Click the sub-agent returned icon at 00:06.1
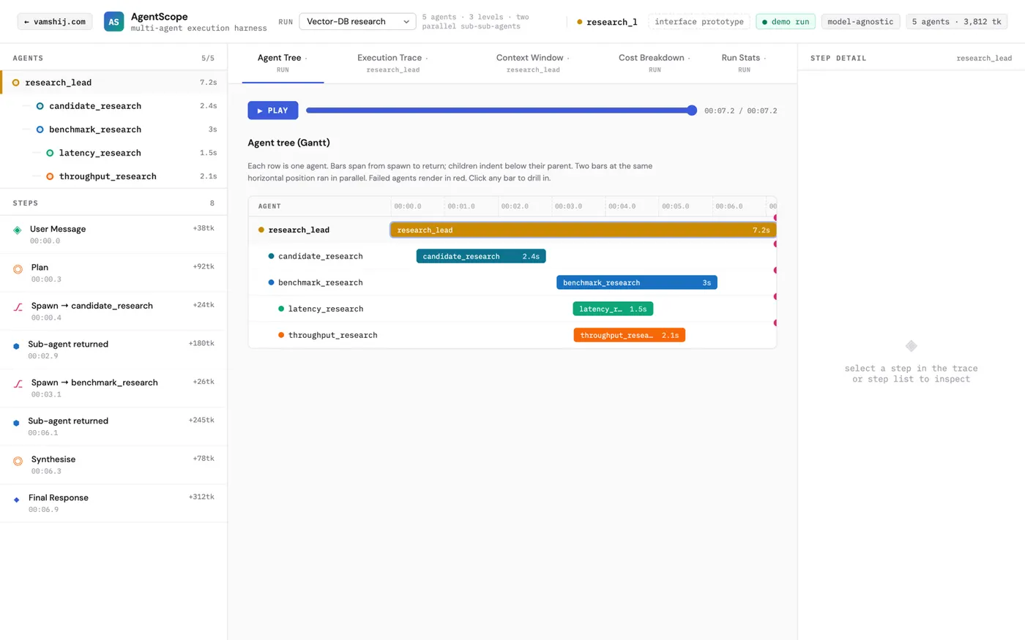 pos(16,423)
